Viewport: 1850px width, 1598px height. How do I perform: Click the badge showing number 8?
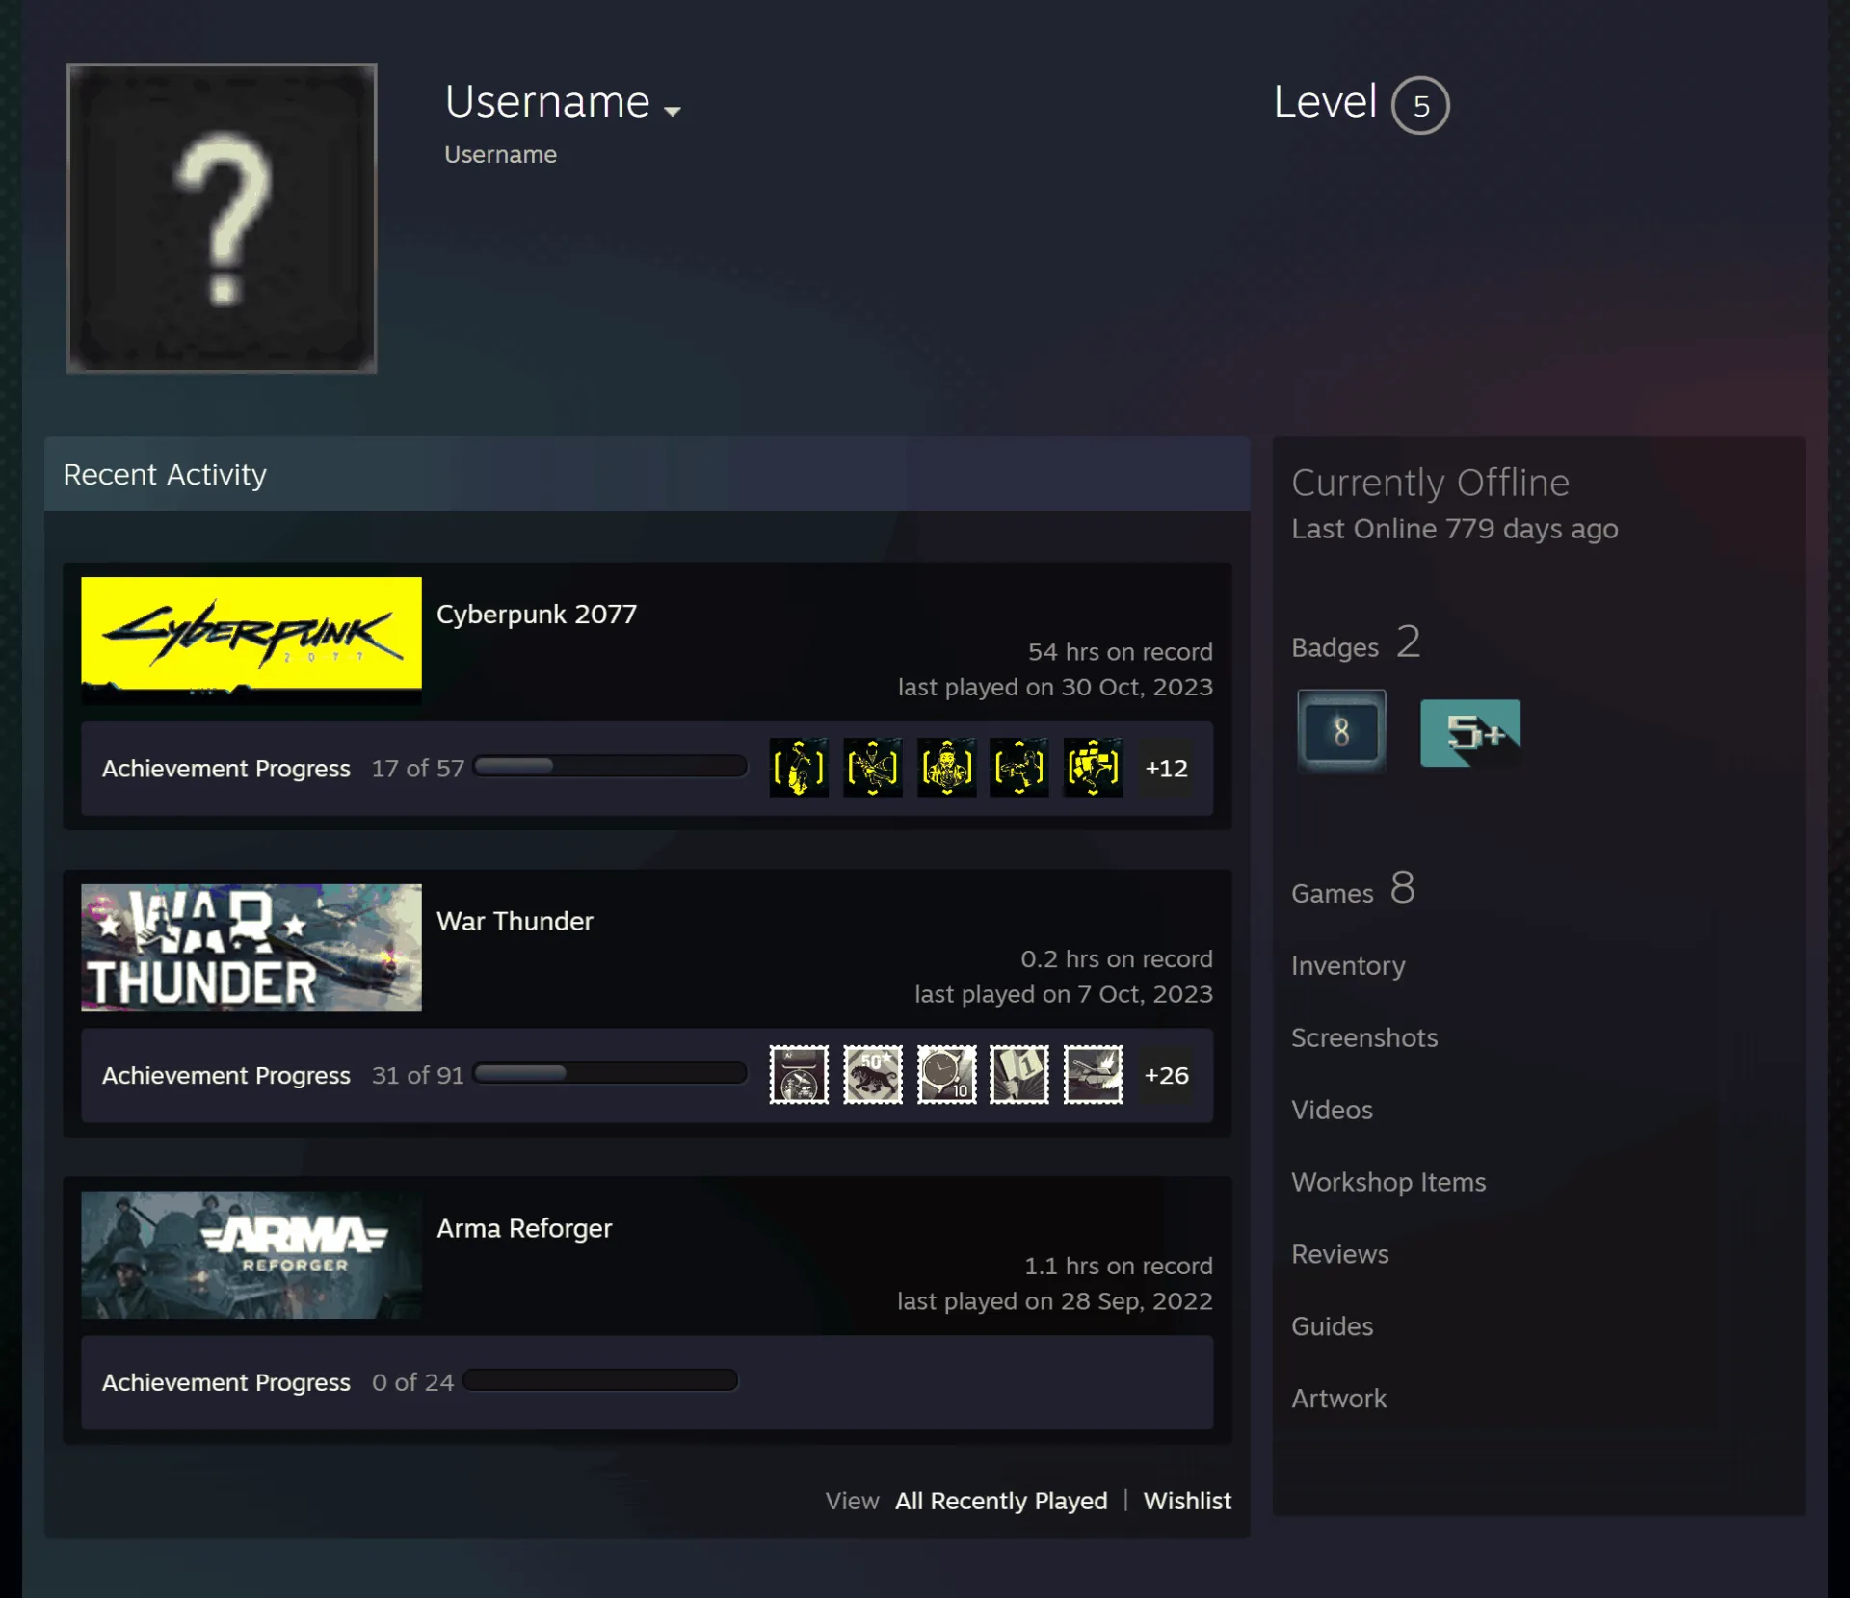1341,731
